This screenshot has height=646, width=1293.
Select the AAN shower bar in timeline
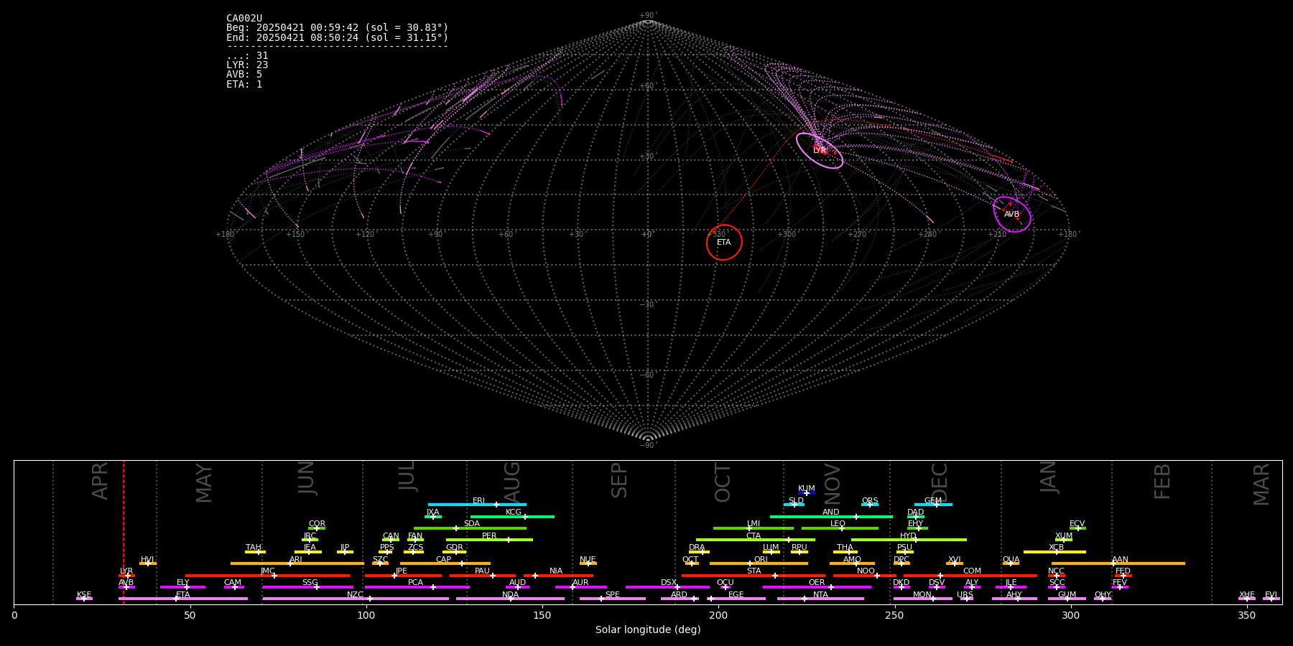(x=1118, y=563)
